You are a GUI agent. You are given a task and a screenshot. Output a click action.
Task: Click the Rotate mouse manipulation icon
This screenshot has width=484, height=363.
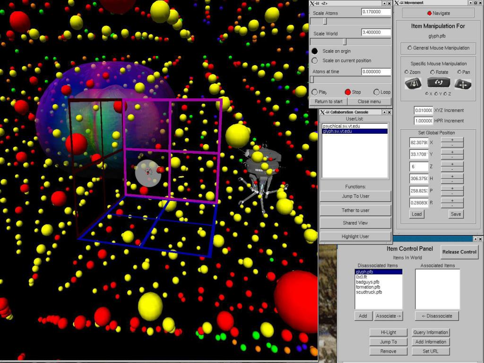tap(438, 83)
